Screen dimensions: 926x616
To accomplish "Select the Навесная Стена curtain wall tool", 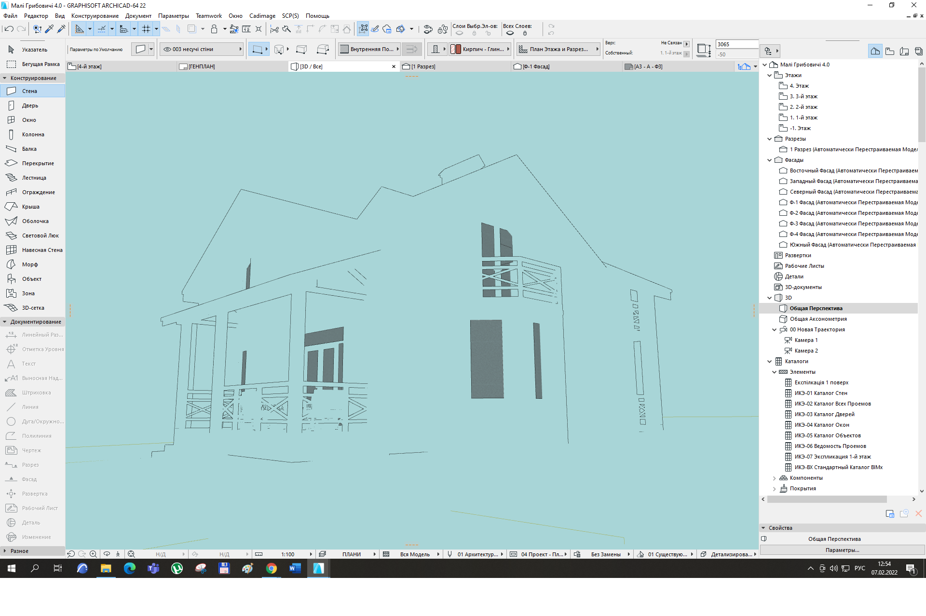I will point(33,250).
